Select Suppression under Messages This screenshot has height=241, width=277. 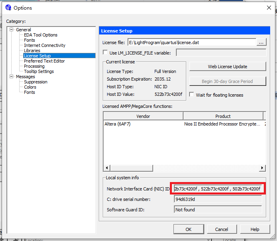36,82
